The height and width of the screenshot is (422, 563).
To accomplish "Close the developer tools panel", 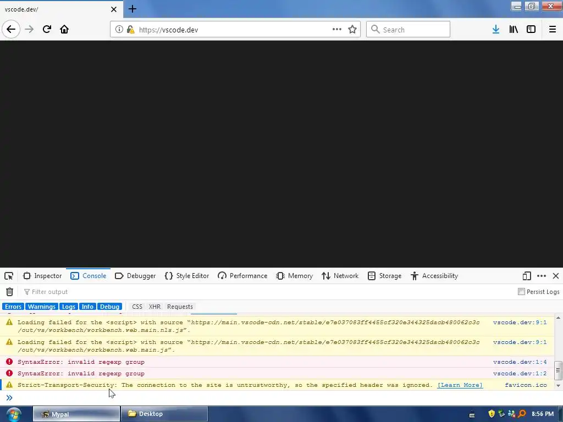I will [x=556, y=276].
